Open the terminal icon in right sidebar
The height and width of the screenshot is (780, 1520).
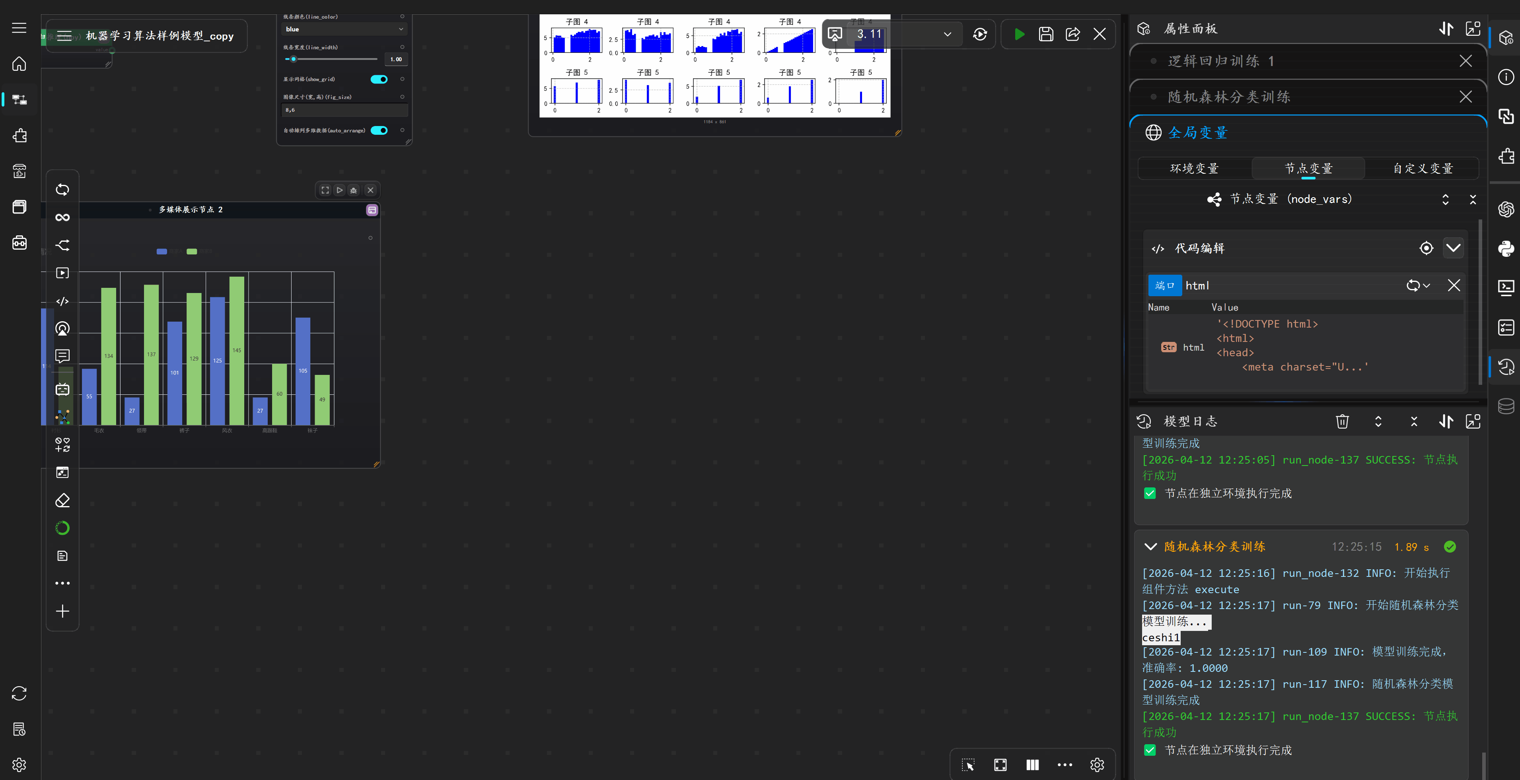tap(1506, 288)
